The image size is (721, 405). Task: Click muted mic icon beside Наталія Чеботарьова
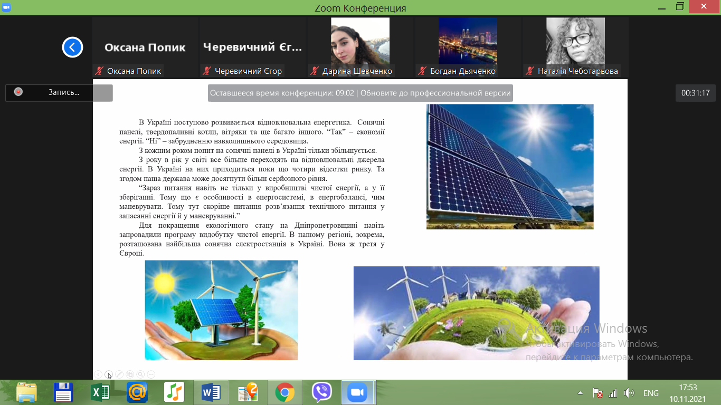click(x=529, y=71)
